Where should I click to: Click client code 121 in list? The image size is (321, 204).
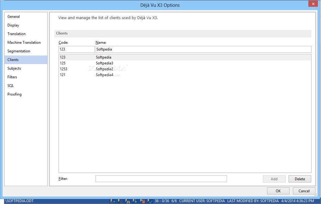click(63, 75)
